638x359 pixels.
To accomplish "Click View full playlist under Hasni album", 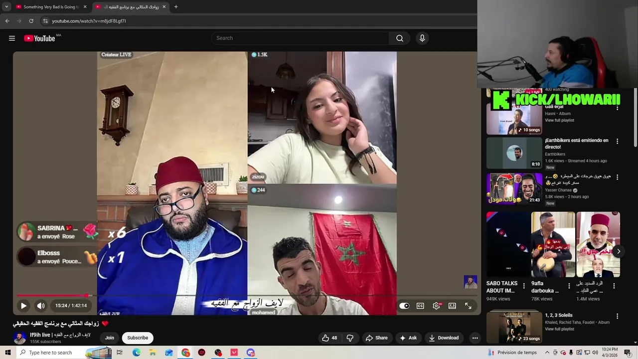I will (x=559, y=120).
